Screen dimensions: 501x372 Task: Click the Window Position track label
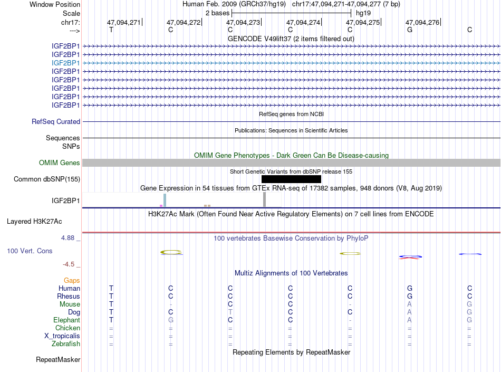(x=55, y=4)
